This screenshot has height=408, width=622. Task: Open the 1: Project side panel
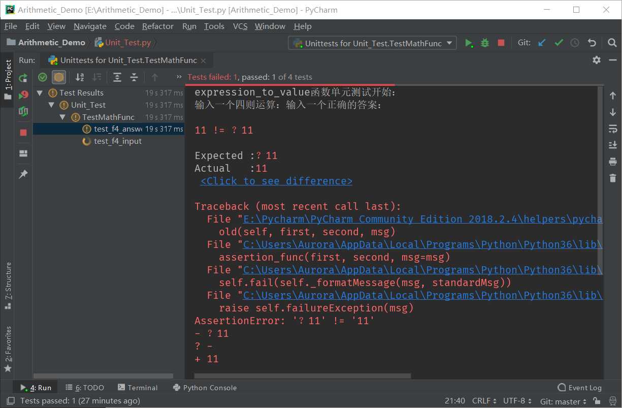[8, 79]
